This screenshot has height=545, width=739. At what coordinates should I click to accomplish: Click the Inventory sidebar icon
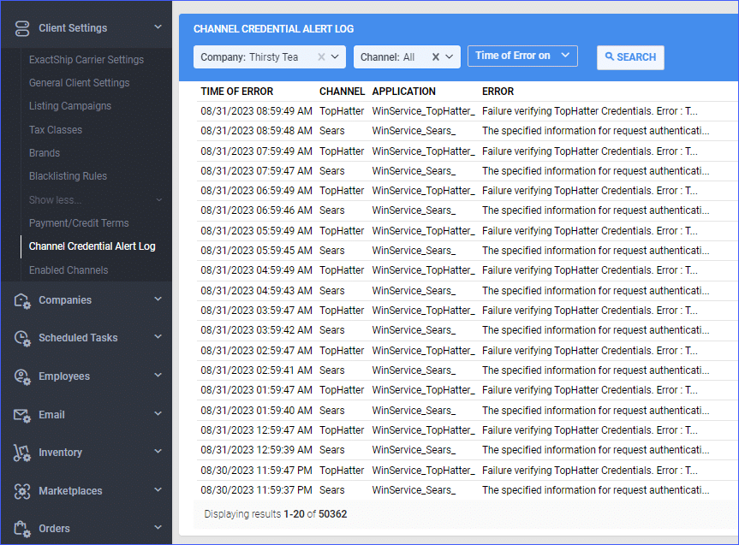21,453
